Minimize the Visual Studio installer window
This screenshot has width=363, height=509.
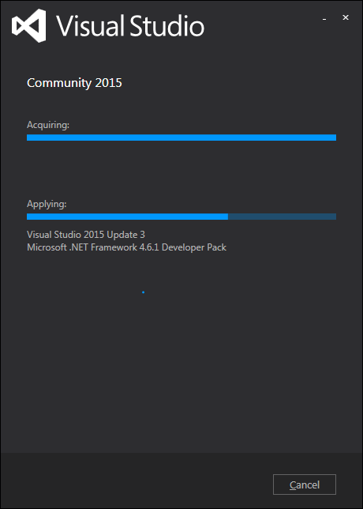(x=324, y=20)
